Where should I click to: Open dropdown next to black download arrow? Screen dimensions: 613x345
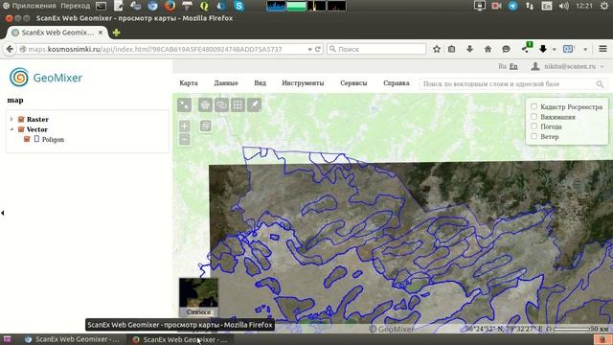click(x=554, y=49)
